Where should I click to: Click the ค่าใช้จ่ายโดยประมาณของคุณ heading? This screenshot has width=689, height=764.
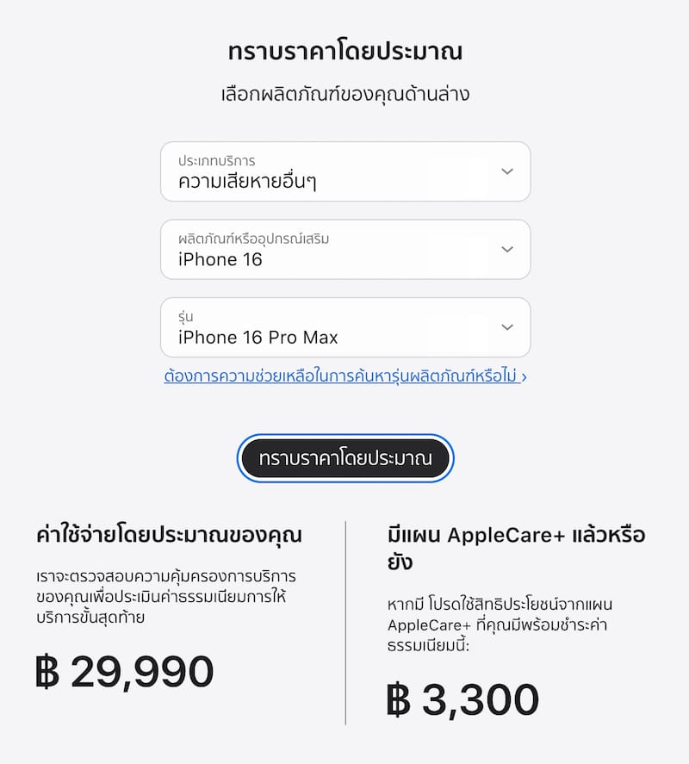click(x=169, y=535)
